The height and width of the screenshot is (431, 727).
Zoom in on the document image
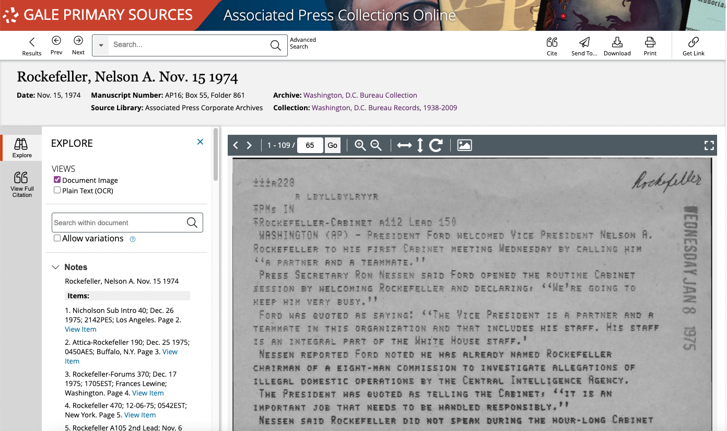[360, 145]
